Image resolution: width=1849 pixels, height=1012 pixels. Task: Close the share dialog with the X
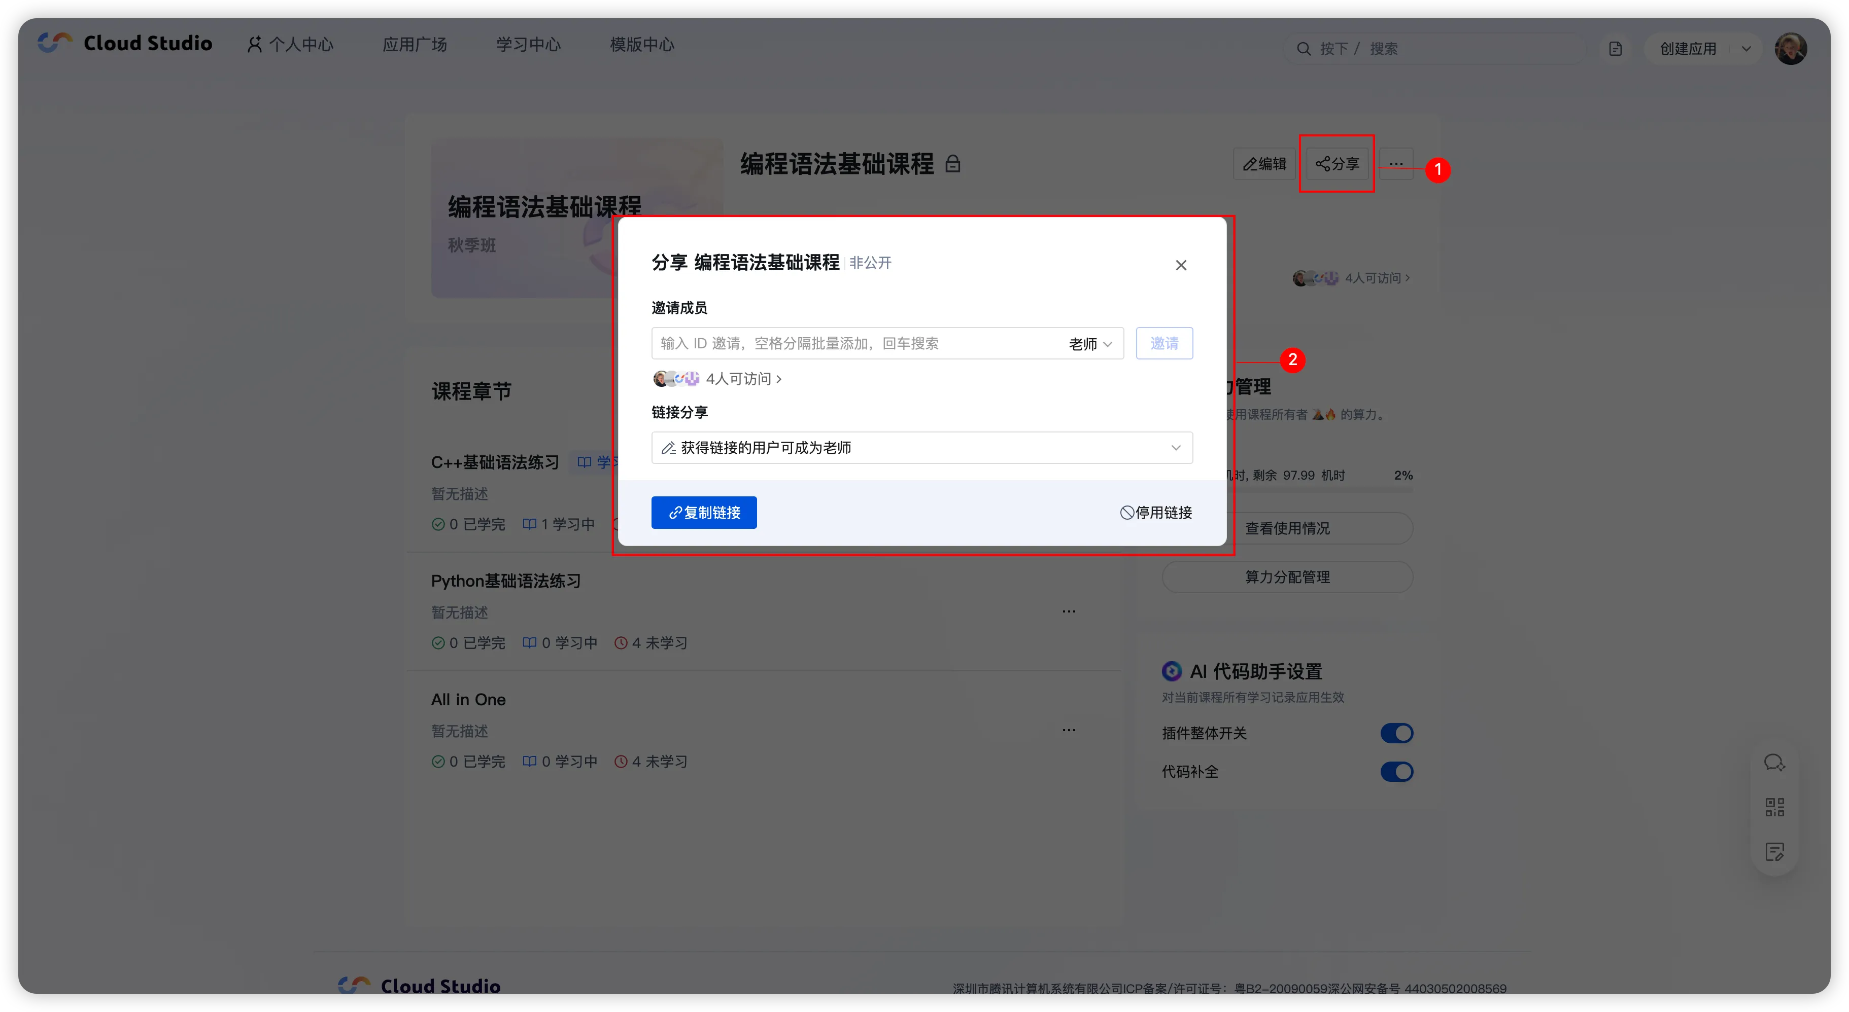[1181, 265]
